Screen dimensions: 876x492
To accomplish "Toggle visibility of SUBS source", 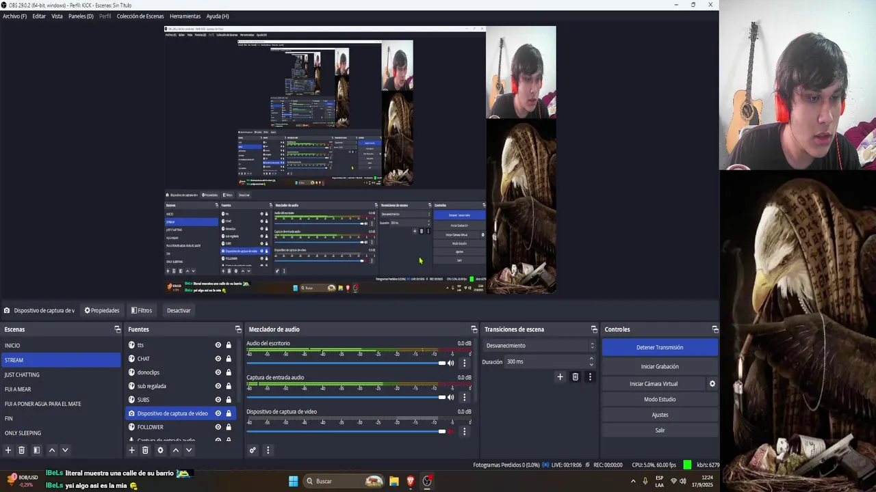I will (x=218, y=400).
